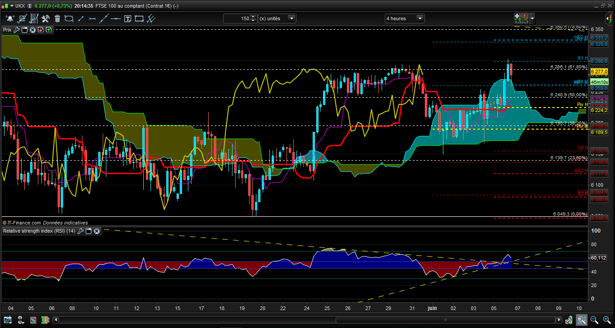This screenshot has width=615, height=328.
Task: Select the ellipse drawing tool
Action: 69,18
